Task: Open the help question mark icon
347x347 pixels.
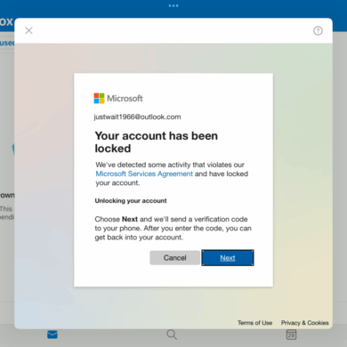Action: pos(318,30)
